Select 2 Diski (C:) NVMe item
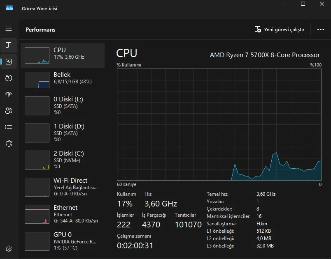This screenshot has width=331, height=259. point(63,160)
